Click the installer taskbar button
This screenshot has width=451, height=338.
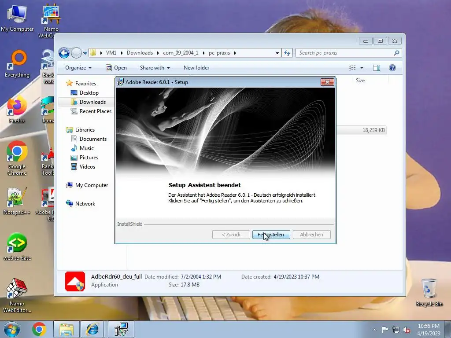[x=121, y=329]
